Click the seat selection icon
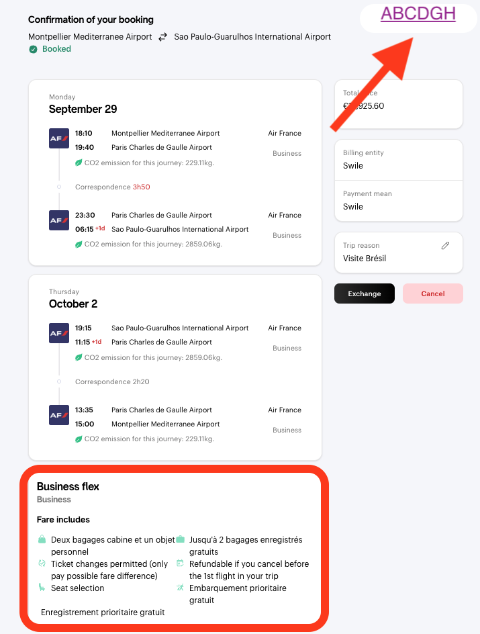Viewport: 480px width, 634px height. click(42, 588)
